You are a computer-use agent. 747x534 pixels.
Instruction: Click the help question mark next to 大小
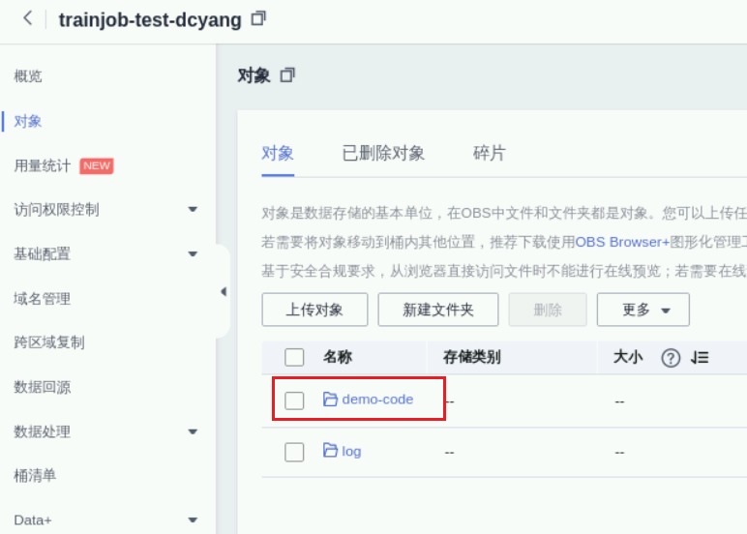(671, 358)
